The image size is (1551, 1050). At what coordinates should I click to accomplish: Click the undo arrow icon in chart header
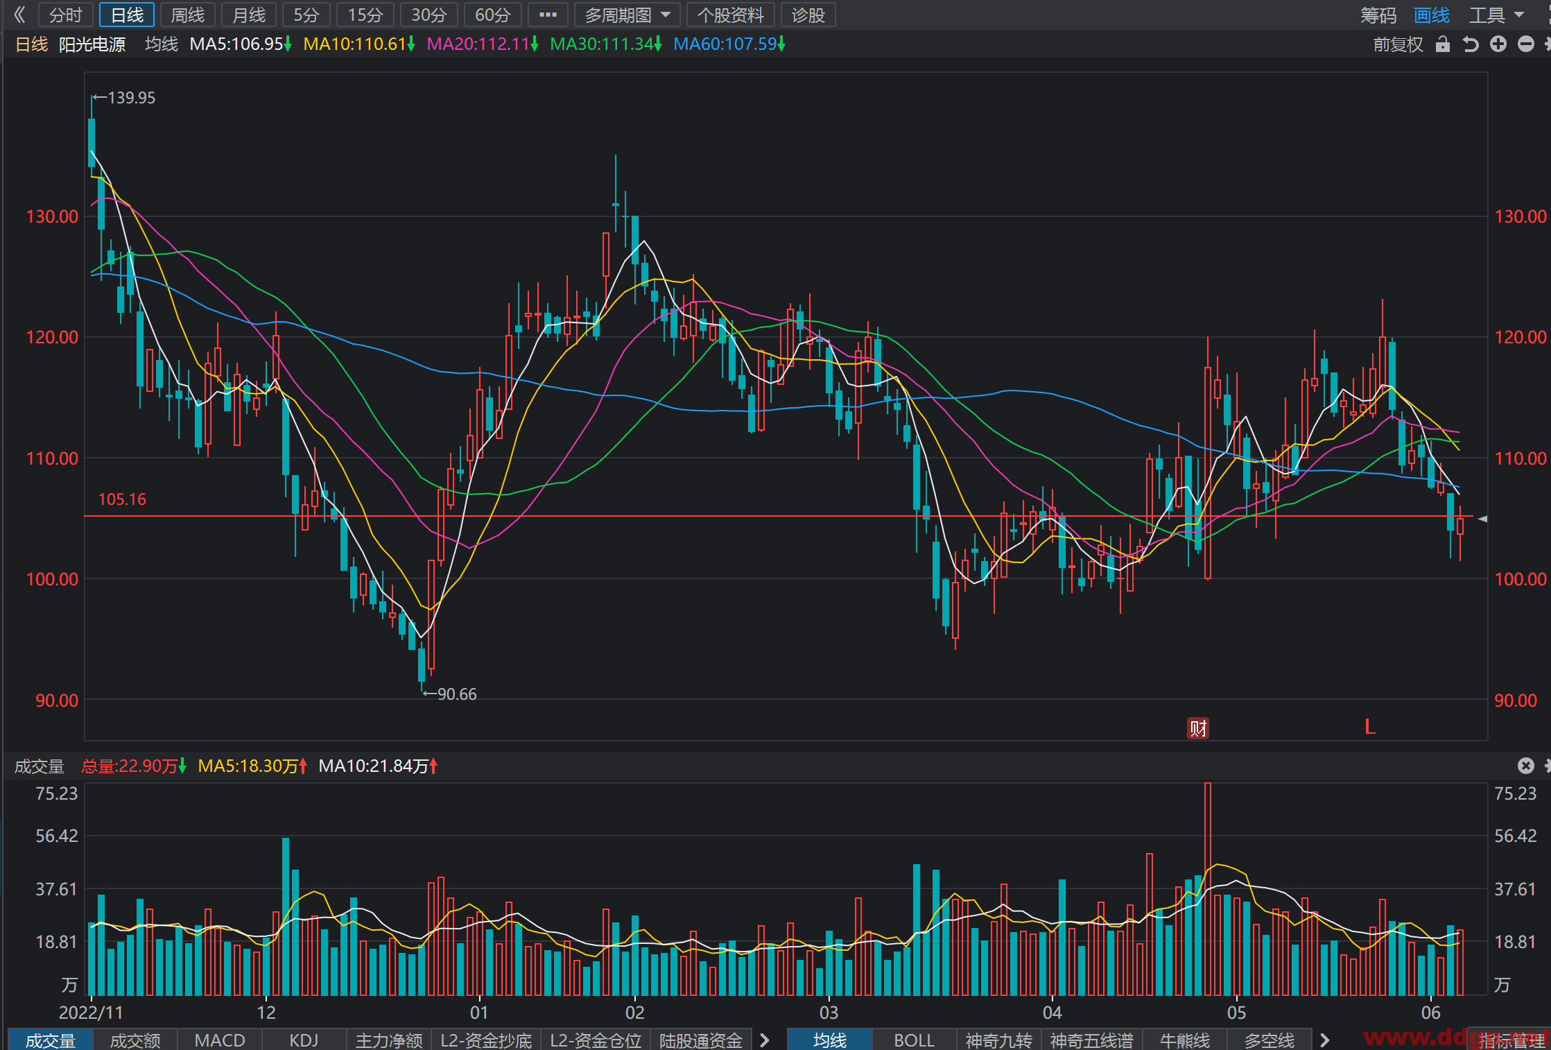point(1471,44)
